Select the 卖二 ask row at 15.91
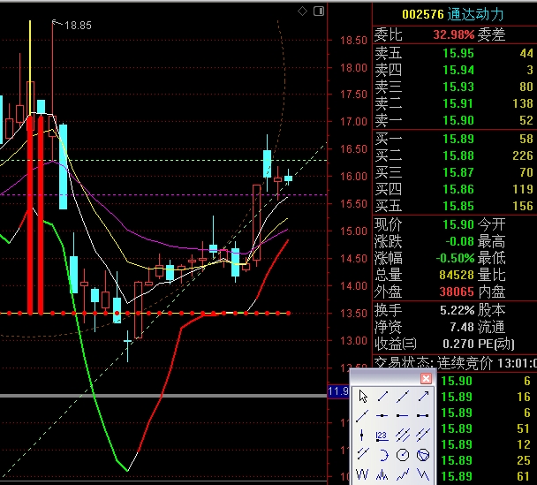 coord(455,103)
